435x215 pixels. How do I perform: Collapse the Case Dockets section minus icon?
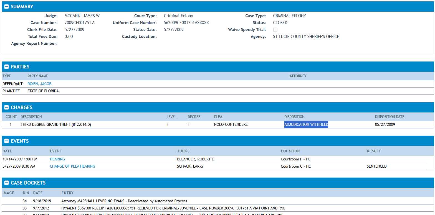(x=6, y=183)
